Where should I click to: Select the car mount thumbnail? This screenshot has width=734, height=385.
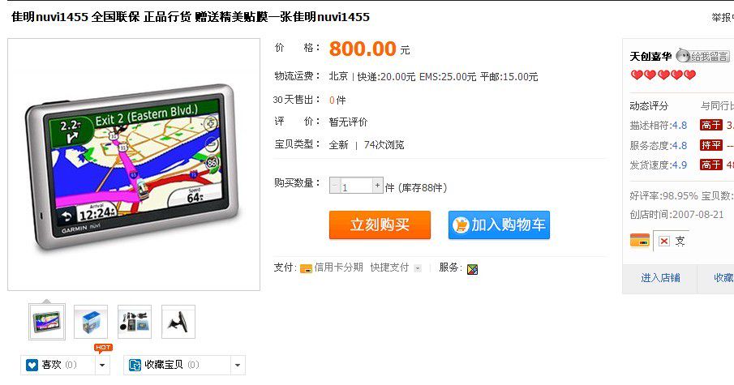[178, 322]
